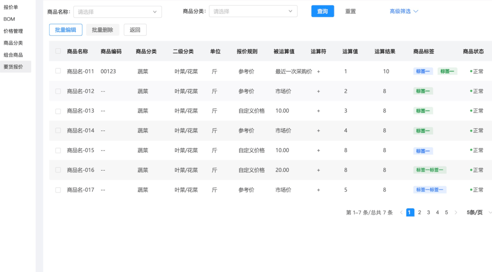492x272 pixels.
Task: Click the 运算结果 column header
Action: tap(385, 51)
